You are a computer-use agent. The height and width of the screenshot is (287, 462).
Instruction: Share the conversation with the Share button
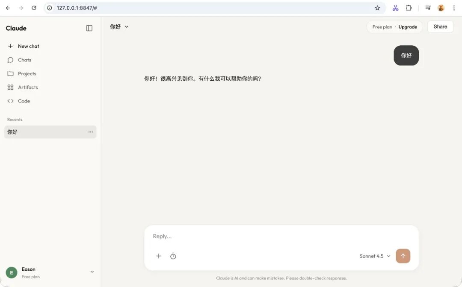coord(440,26)
